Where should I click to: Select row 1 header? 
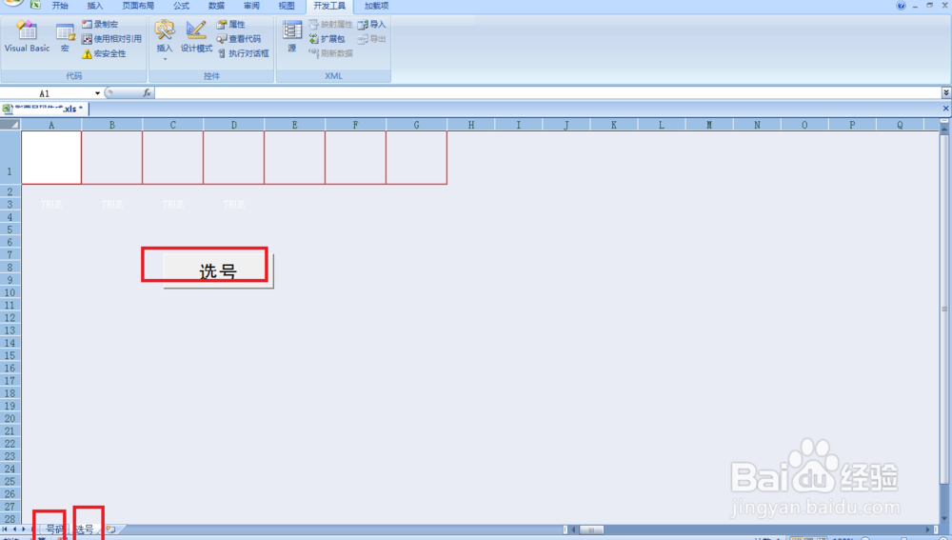click(10, 158)
